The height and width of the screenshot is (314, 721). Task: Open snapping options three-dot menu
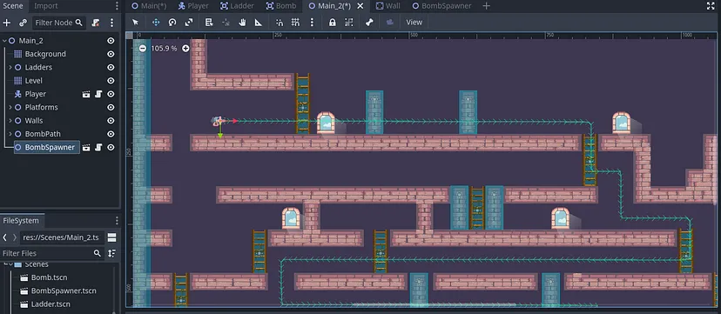[313, 22]
